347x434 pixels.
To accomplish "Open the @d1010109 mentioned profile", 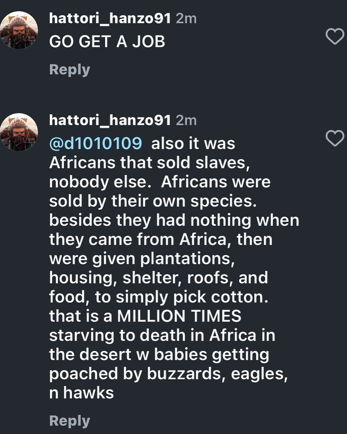I will 95,144.
